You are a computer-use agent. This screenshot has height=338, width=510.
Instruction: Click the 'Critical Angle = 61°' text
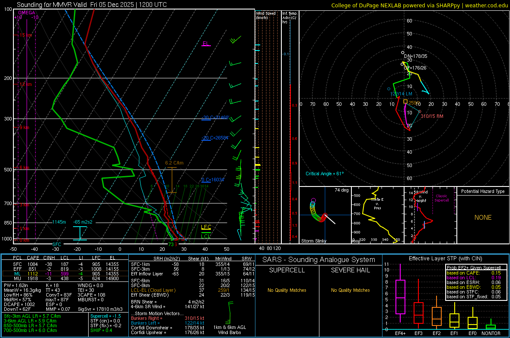pos(325,174)
